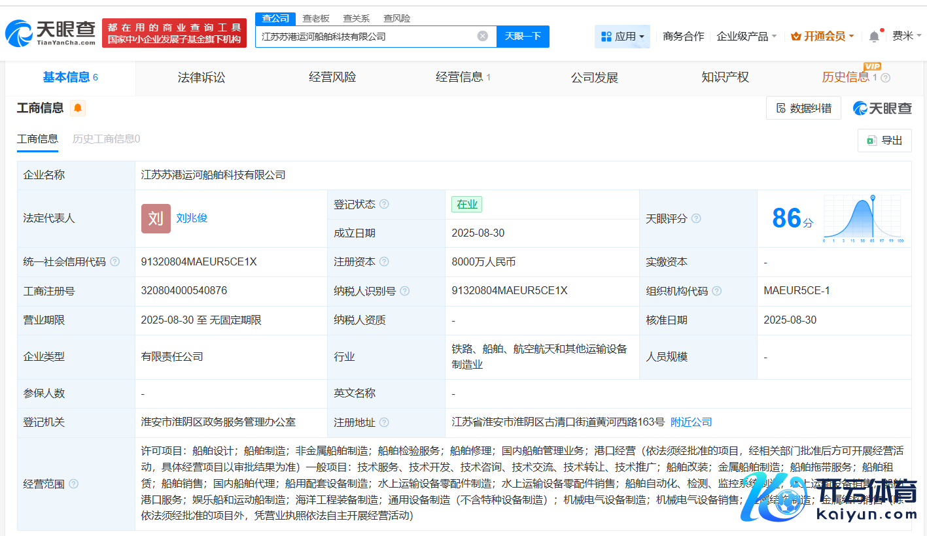This screenshot has width=927, height=536.
Task: Expand the 企业级产品 dropdown
Action: (x=746, y=37)
